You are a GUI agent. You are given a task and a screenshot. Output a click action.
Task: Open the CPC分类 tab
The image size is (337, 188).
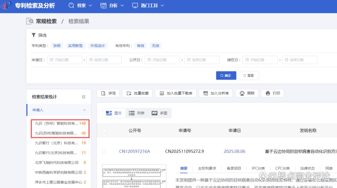pos(282,168)
